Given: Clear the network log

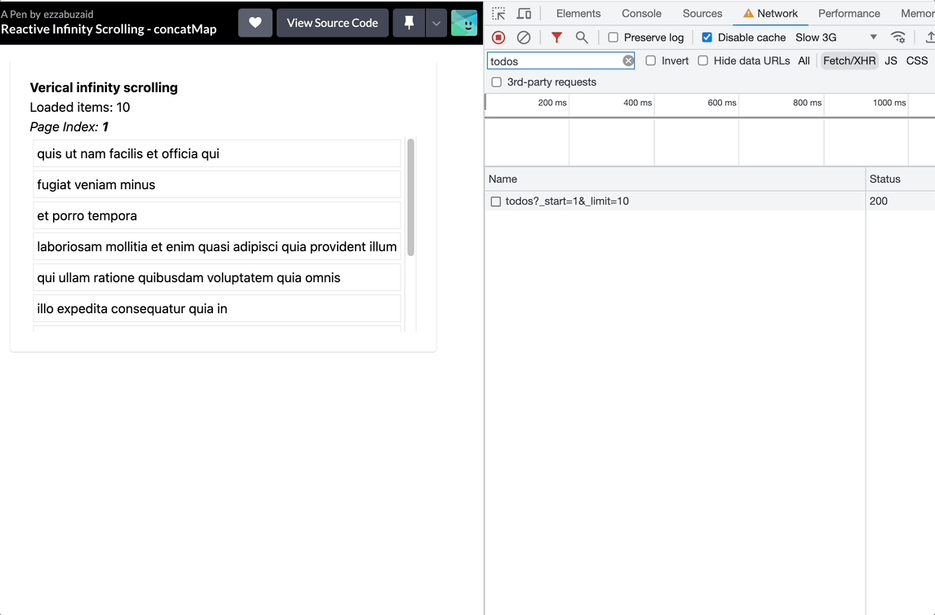Looking at the screenshot, I should pos(524,38).
